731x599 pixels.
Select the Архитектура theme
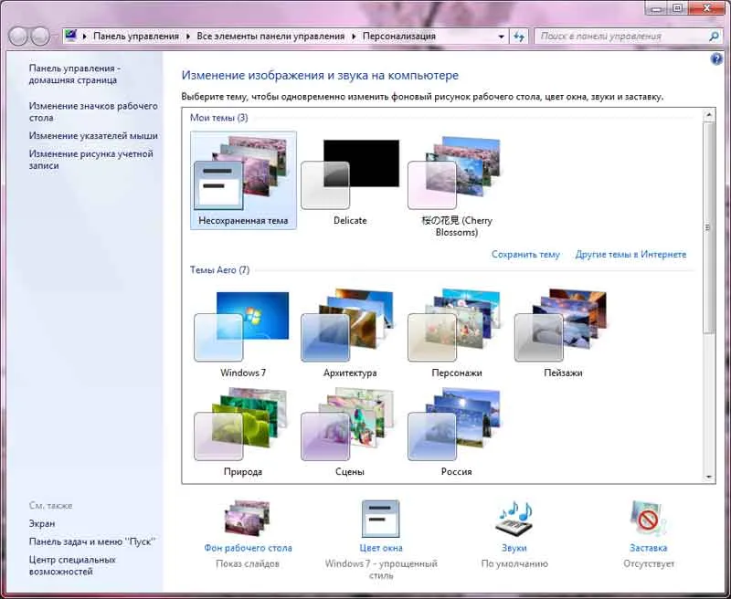[350, 332]
